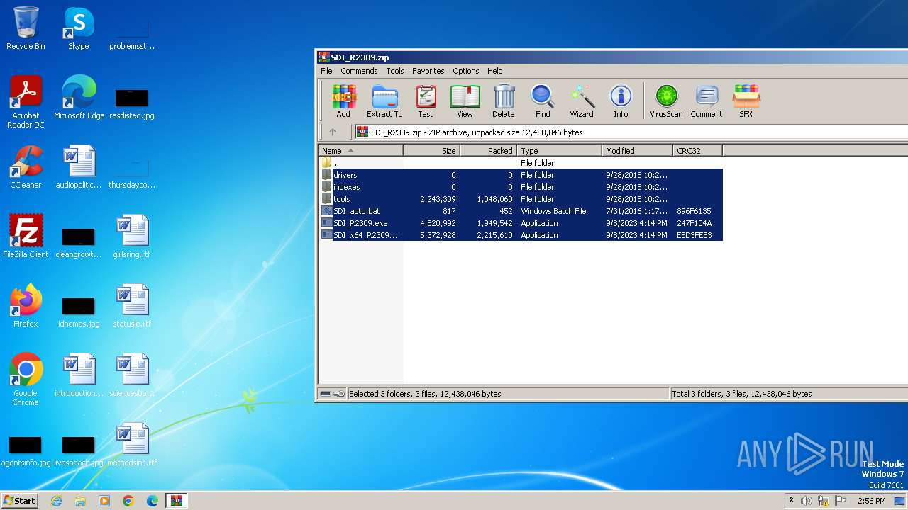Open the View toolbar button
This screenshot has height=510, width=908.
coord(465,101)
